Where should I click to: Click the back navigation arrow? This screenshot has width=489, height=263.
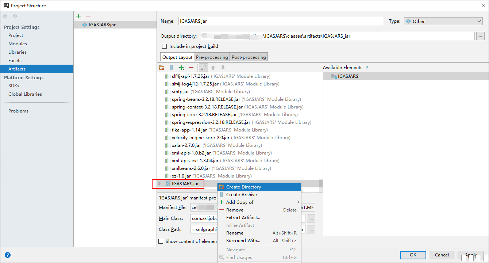click(5, 16)
